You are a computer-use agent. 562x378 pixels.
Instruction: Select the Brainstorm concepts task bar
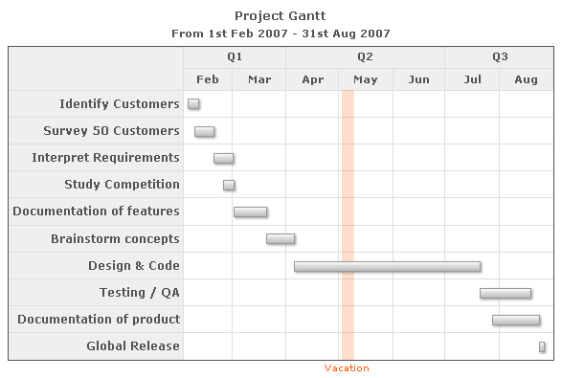(281, 239)
